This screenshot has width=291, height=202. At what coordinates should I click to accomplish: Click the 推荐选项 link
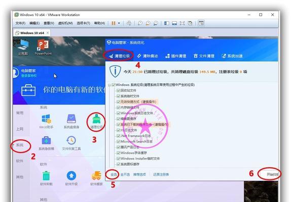pos(139,174)
